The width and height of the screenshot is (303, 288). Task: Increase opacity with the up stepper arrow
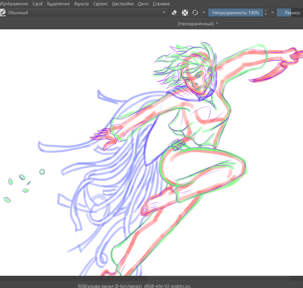266,11
